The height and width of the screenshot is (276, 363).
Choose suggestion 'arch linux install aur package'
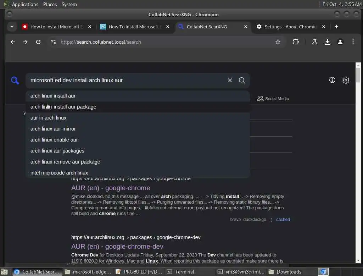pyautogui.click(x=138, y=107)
